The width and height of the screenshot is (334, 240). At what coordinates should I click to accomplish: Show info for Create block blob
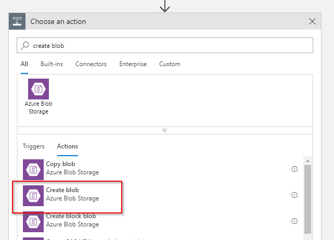pos(294,221)
